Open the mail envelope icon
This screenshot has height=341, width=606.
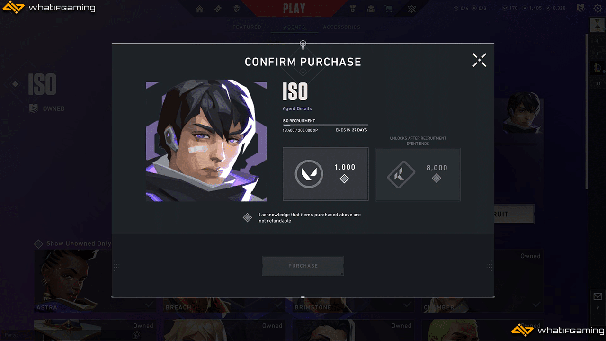(597, 297)
